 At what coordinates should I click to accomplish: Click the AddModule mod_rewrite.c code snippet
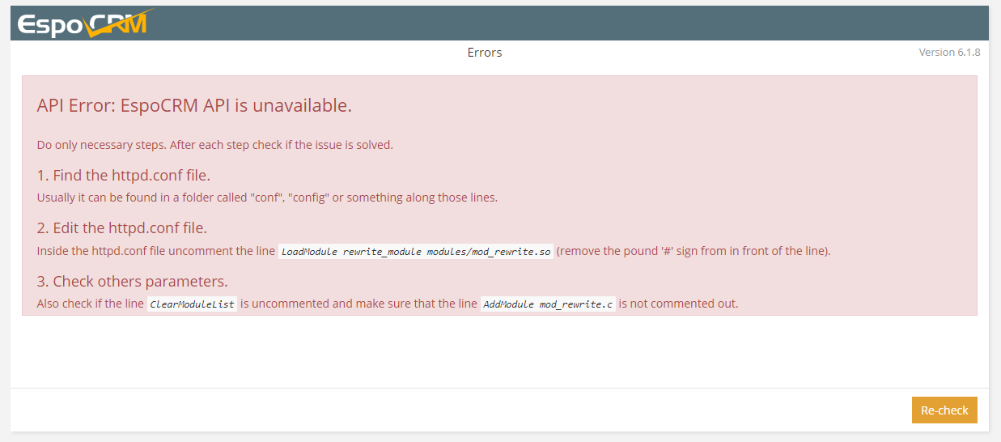click(548, 305)
